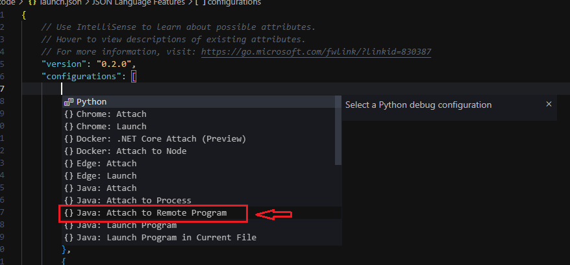Click the suggestion list scrollbar thumb
Viewport: 570px width, 265px height.
(338, 130)
